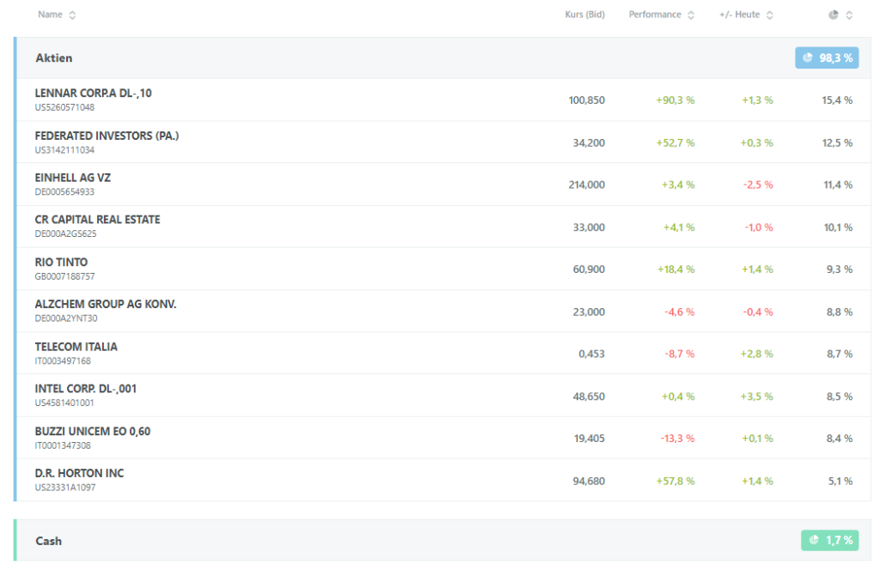879x576 pixels.
Task: Click CR Capital weighting 10,1 %
Action: [x=838, y=227]
